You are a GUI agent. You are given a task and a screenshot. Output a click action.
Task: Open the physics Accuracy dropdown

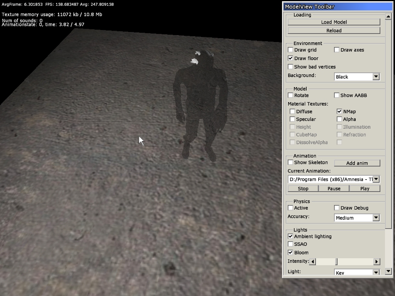[376, 218]
